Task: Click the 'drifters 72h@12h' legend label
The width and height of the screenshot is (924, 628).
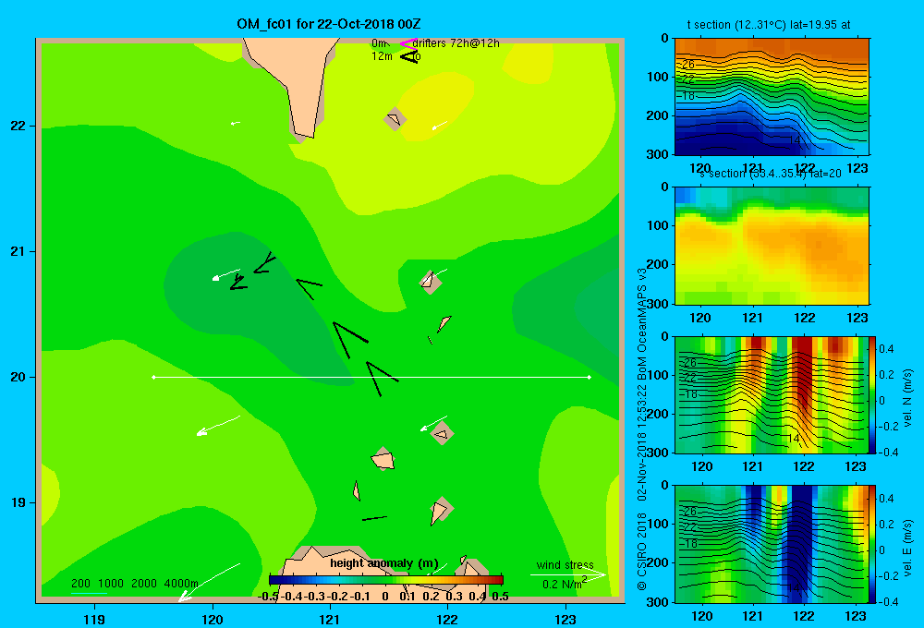Action: (x=456, y=43)
